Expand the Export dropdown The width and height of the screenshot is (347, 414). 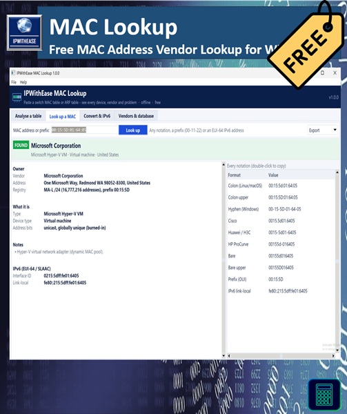pyautogui.click(x=322, y=130)
